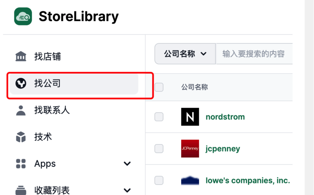This screenshot has width=314, height=195.
Task: Click the four-square Apps grid icon
Action: point(21,164)
